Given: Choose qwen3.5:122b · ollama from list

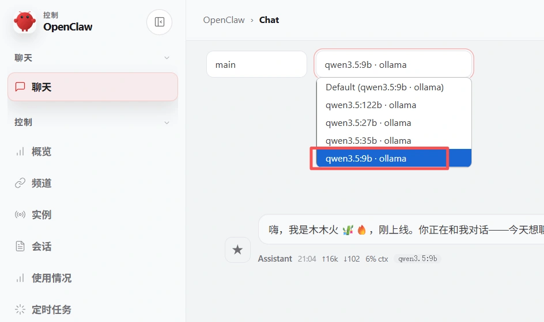Looking at the screenshot, I should click(x=394, y=105).
